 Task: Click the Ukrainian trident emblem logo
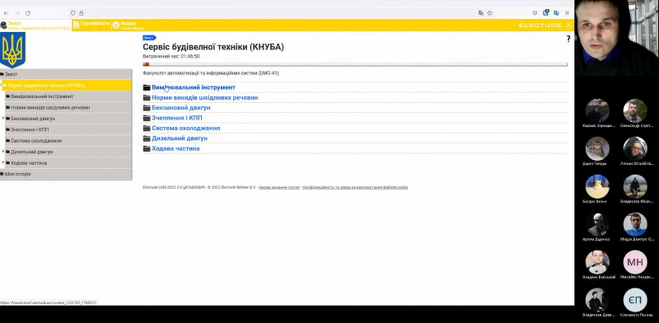click(13, 50)
